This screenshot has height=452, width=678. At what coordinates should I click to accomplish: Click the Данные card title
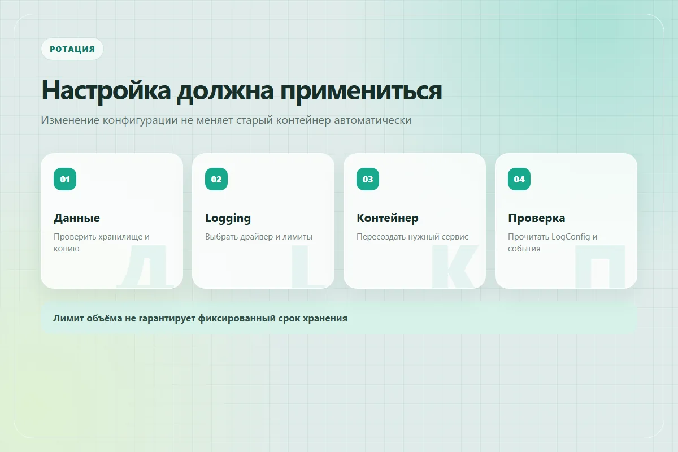(77, 218)
